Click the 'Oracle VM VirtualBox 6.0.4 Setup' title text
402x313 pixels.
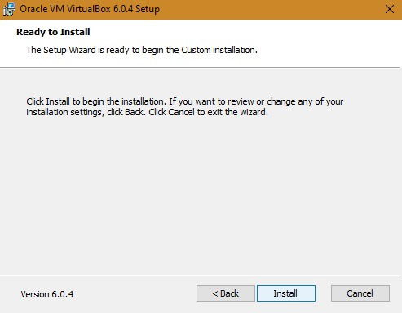coord(90,9)
